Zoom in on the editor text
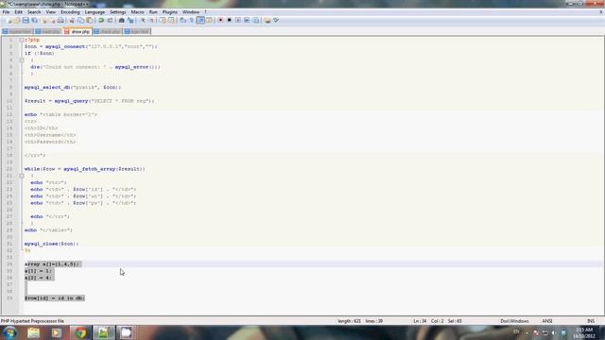The height and width of the screenshot is (340, 605). tap(143, 20)
